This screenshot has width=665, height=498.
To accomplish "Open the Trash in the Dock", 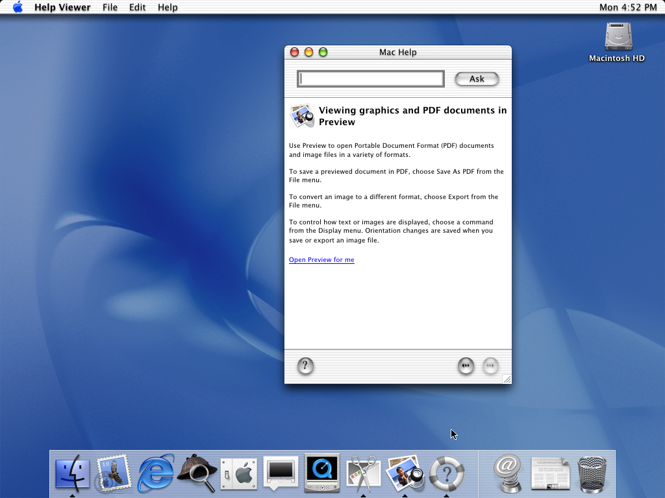I will pyautogui.click(x=592, y=474).
